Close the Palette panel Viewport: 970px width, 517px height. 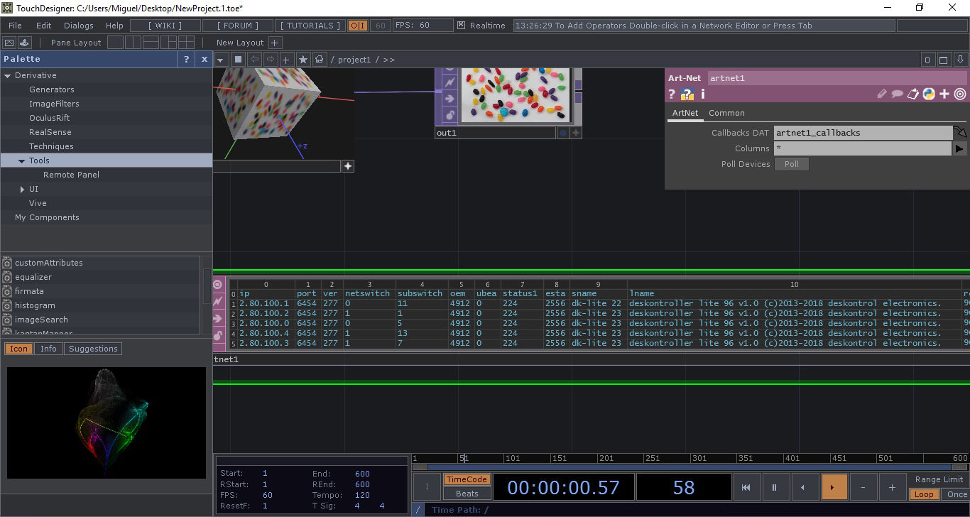pyautogui.click(x=205, y=59)
